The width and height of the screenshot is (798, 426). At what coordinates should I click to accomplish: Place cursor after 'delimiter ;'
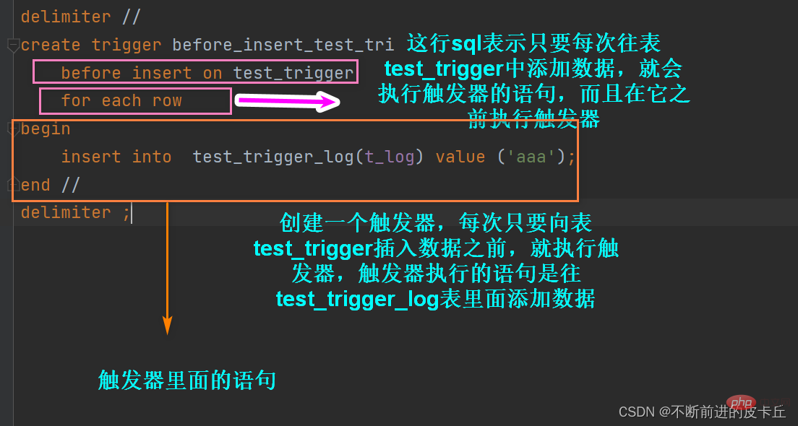[x=132, y=212]
